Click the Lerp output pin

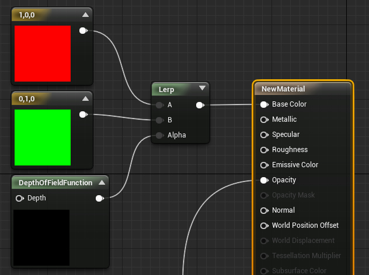click(200, 105)
